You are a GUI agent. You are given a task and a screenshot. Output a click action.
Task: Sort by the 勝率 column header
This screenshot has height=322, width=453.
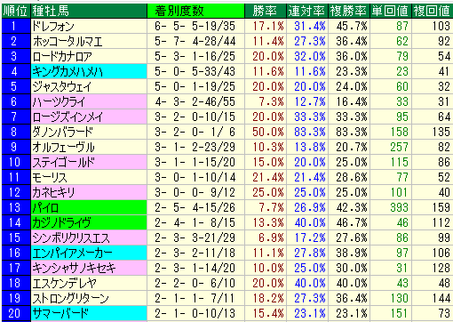[x=266, y=11]
